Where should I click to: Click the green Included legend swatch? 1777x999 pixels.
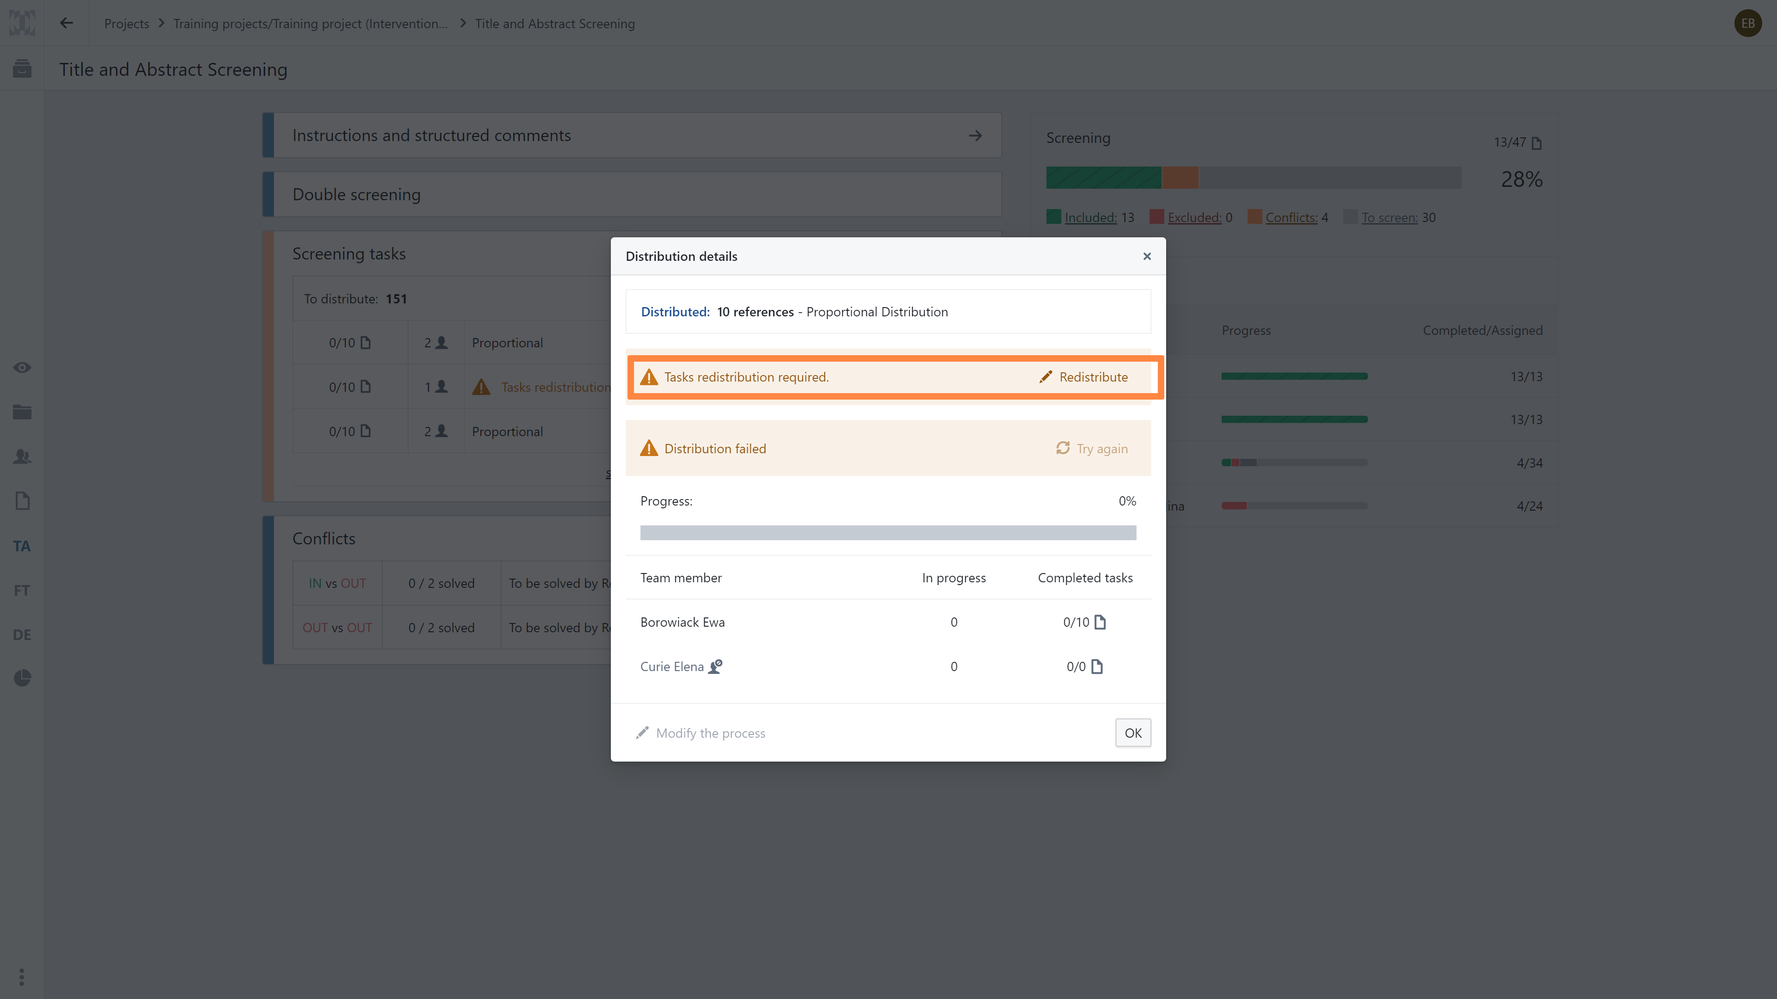1053,217
